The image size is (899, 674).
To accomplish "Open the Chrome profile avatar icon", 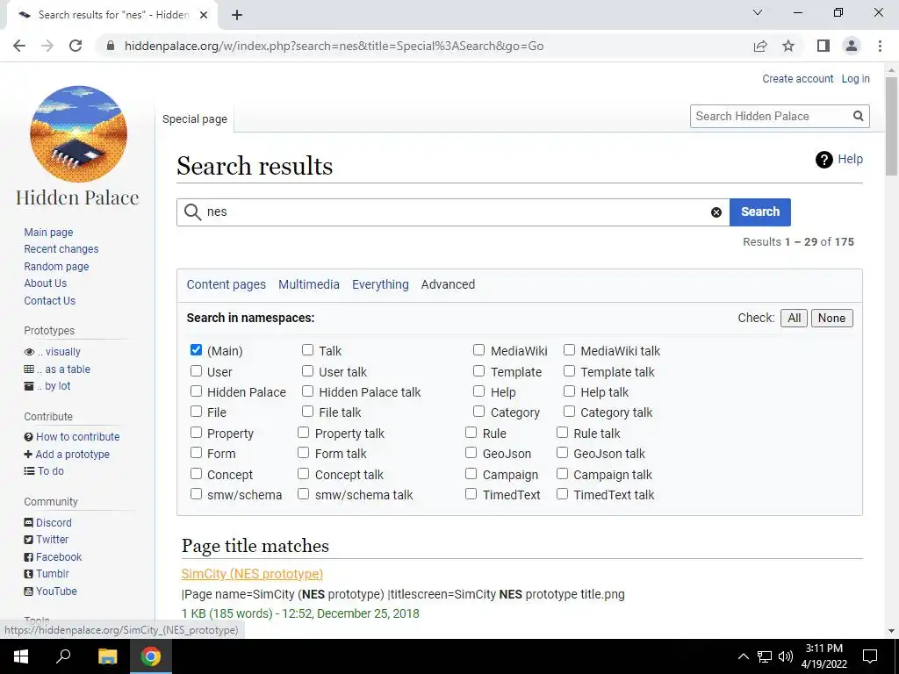I will 852,46.
